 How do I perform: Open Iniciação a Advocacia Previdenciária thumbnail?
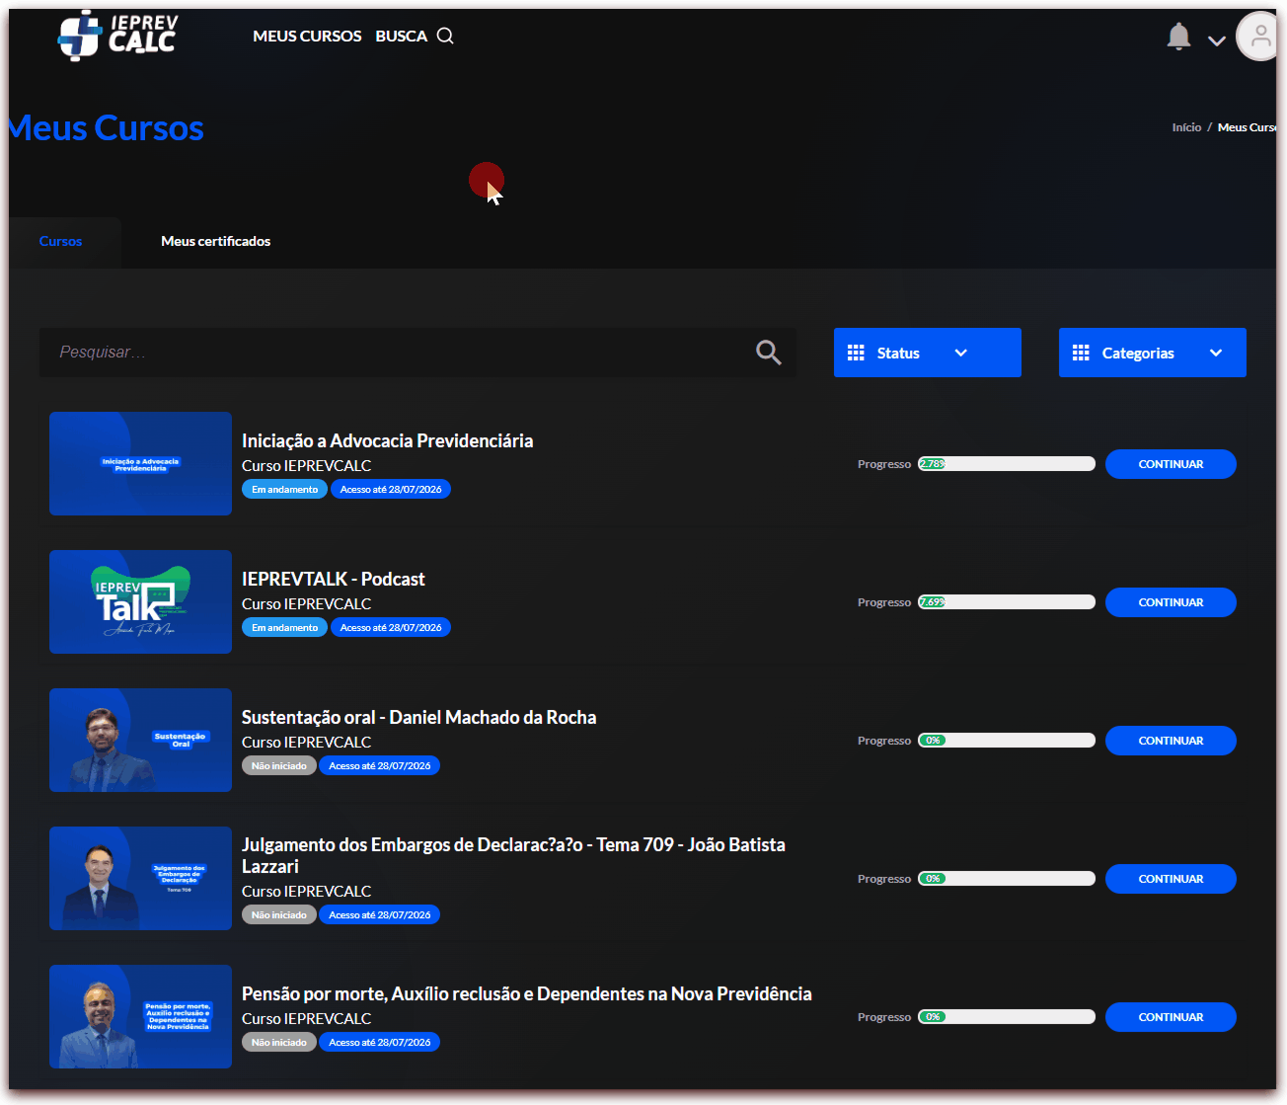pyautogui.click(x=140, y=463)
